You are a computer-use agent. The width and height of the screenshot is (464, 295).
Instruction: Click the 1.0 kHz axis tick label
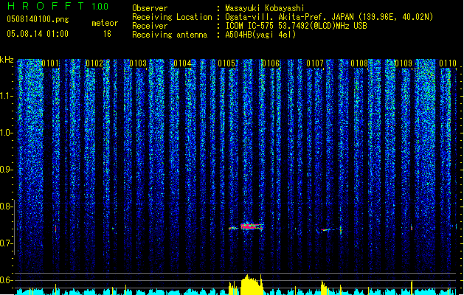[x=7, y=133]
